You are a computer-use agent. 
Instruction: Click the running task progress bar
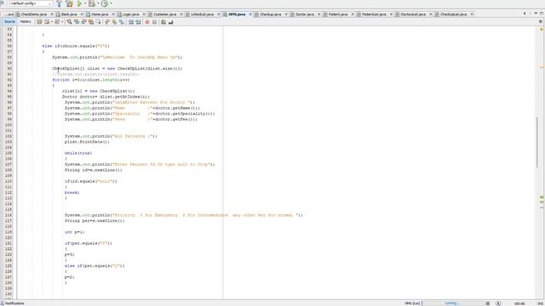(452, 303)
